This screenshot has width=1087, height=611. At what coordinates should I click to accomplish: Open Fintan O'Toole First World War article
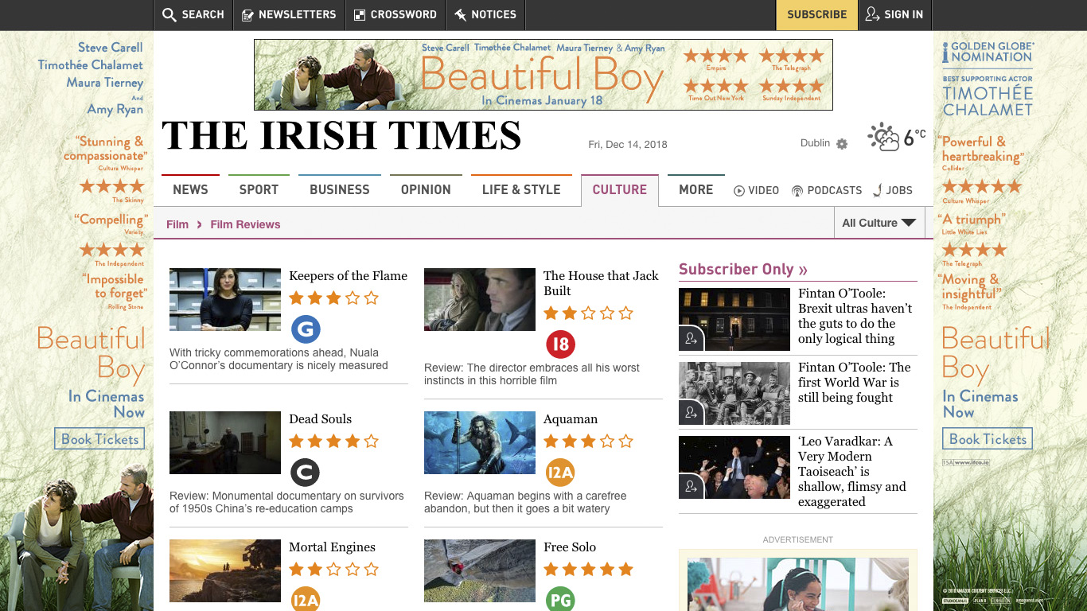point(854,383)
